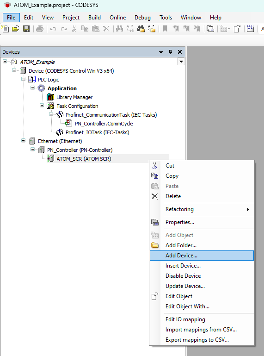Image resolution: width=264 pixels, height=356 pixels.
Task: Toggle bookmark with the toolbar flag icon
Action: point(165,29)
